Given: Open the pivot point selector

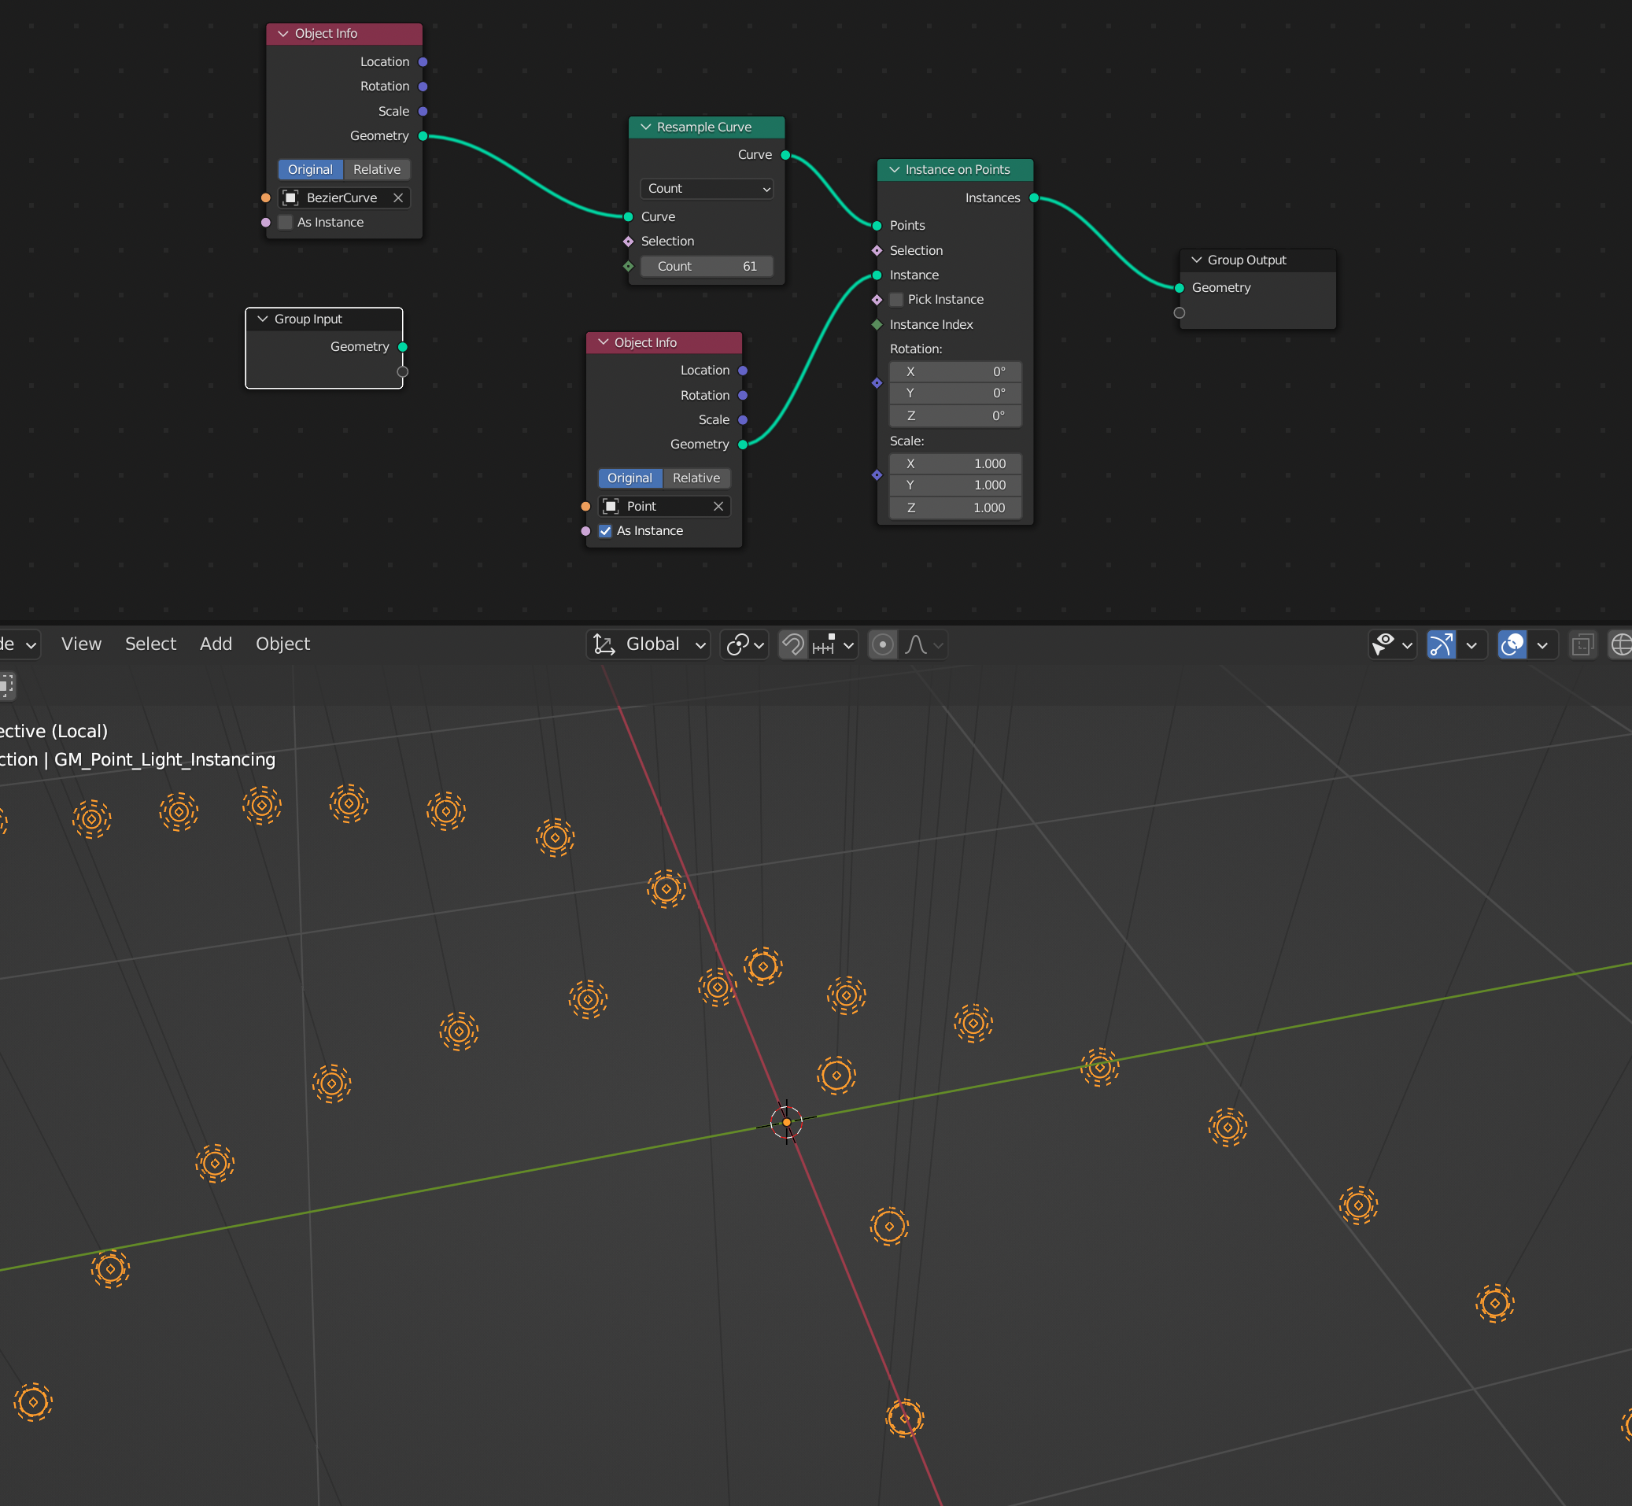Looking at the screenshot, I should coord(744,644).
